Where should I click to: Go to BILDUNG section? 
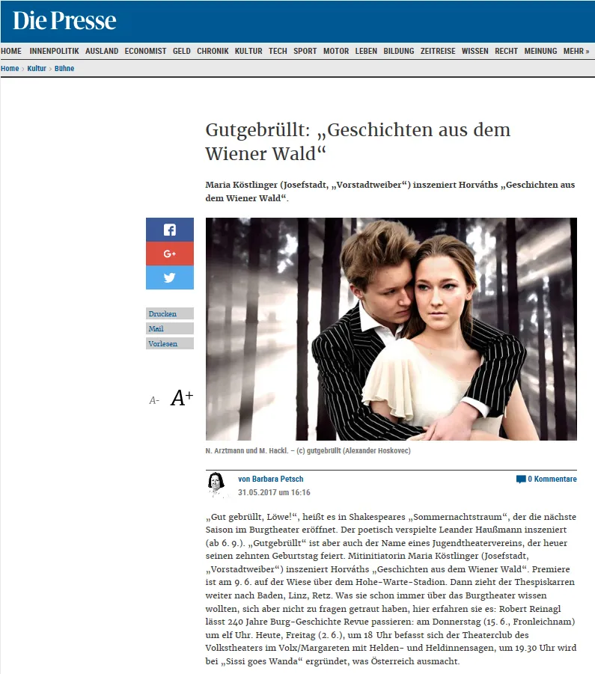[x=398, y=51]
